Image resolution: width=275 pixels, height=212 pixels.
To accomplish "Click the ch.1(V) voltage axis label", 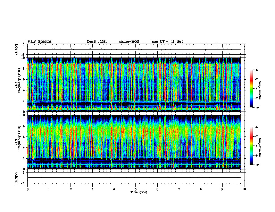I will 16,49.
